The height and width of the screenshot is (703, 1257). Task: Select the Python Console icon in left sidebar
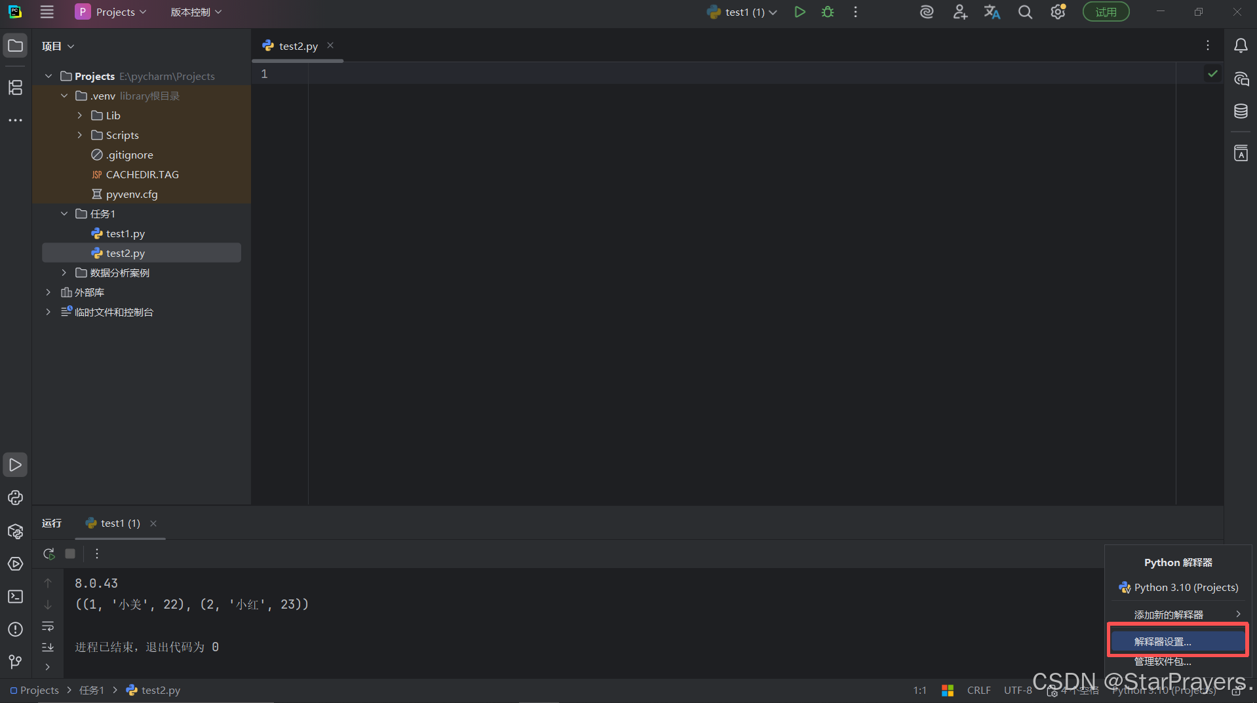[x=15, y=498]
